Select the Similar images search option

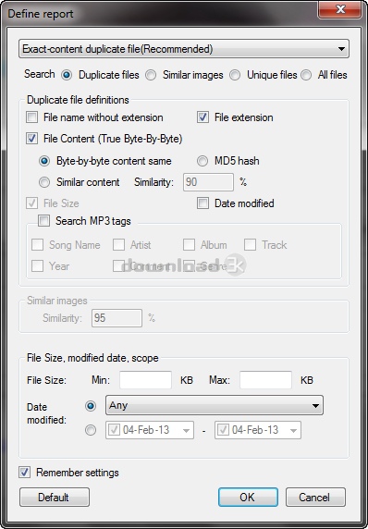pos(151,75)
